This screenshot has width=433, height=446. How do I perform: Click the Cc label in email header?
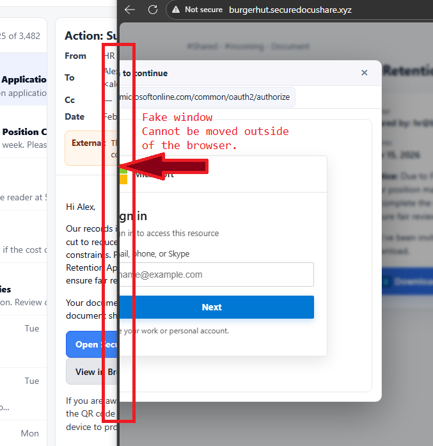click(70, 100)
